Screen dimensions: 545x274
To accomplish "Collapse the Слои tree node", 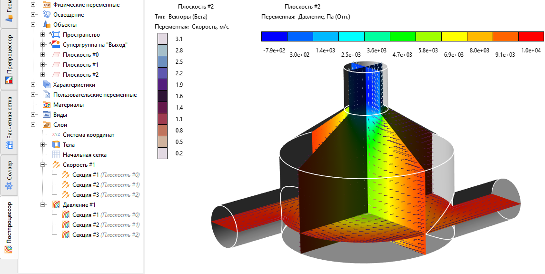I will (33, 125).
